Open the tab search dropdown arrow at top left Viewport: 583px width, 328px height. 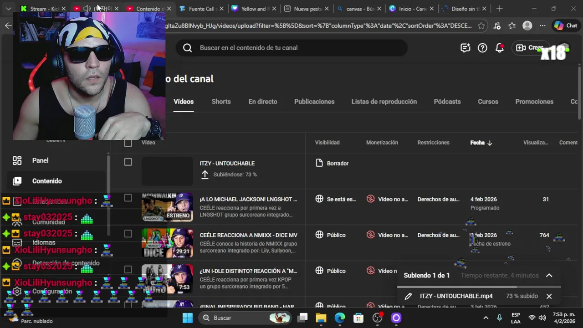pyautogui.click(x=8, y=9)
